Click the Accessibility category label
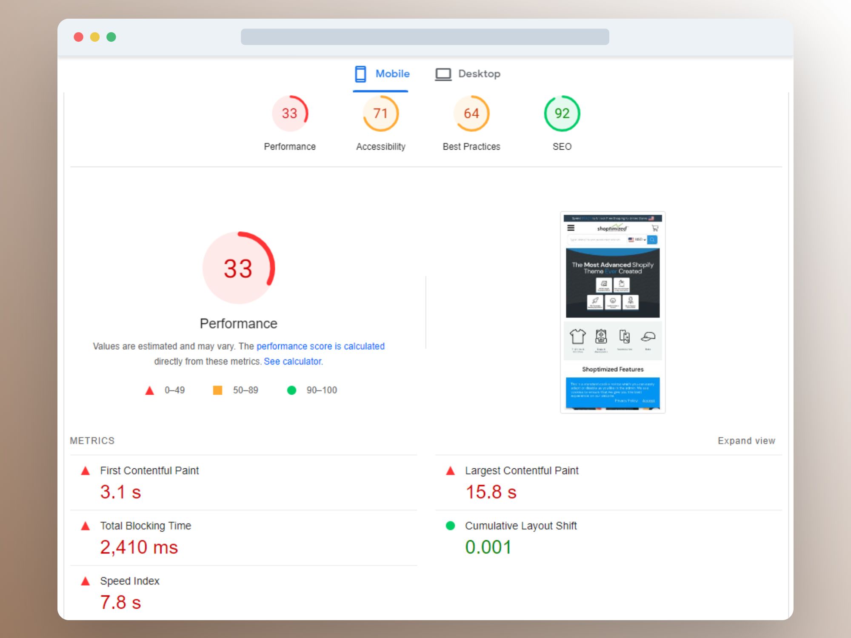This screenshot has height=638, width=851. [x=380, y=147]
